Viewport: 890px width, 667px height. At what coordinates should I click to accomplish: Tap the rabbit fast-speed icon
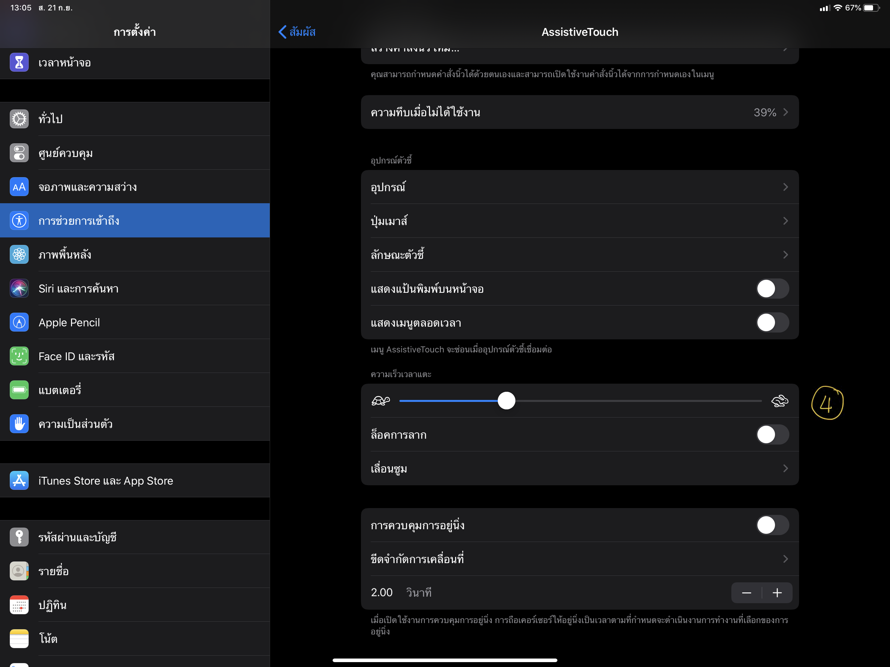click(780, 401)
